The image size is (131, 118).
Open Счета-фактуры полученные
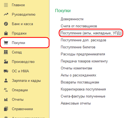[x=83, y=96]
